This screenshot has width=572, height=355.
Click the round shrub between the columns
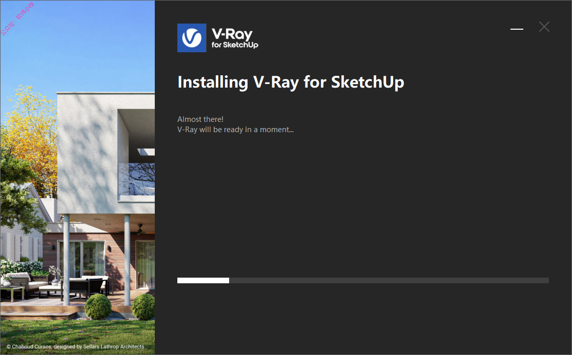(x=98, y=306)
